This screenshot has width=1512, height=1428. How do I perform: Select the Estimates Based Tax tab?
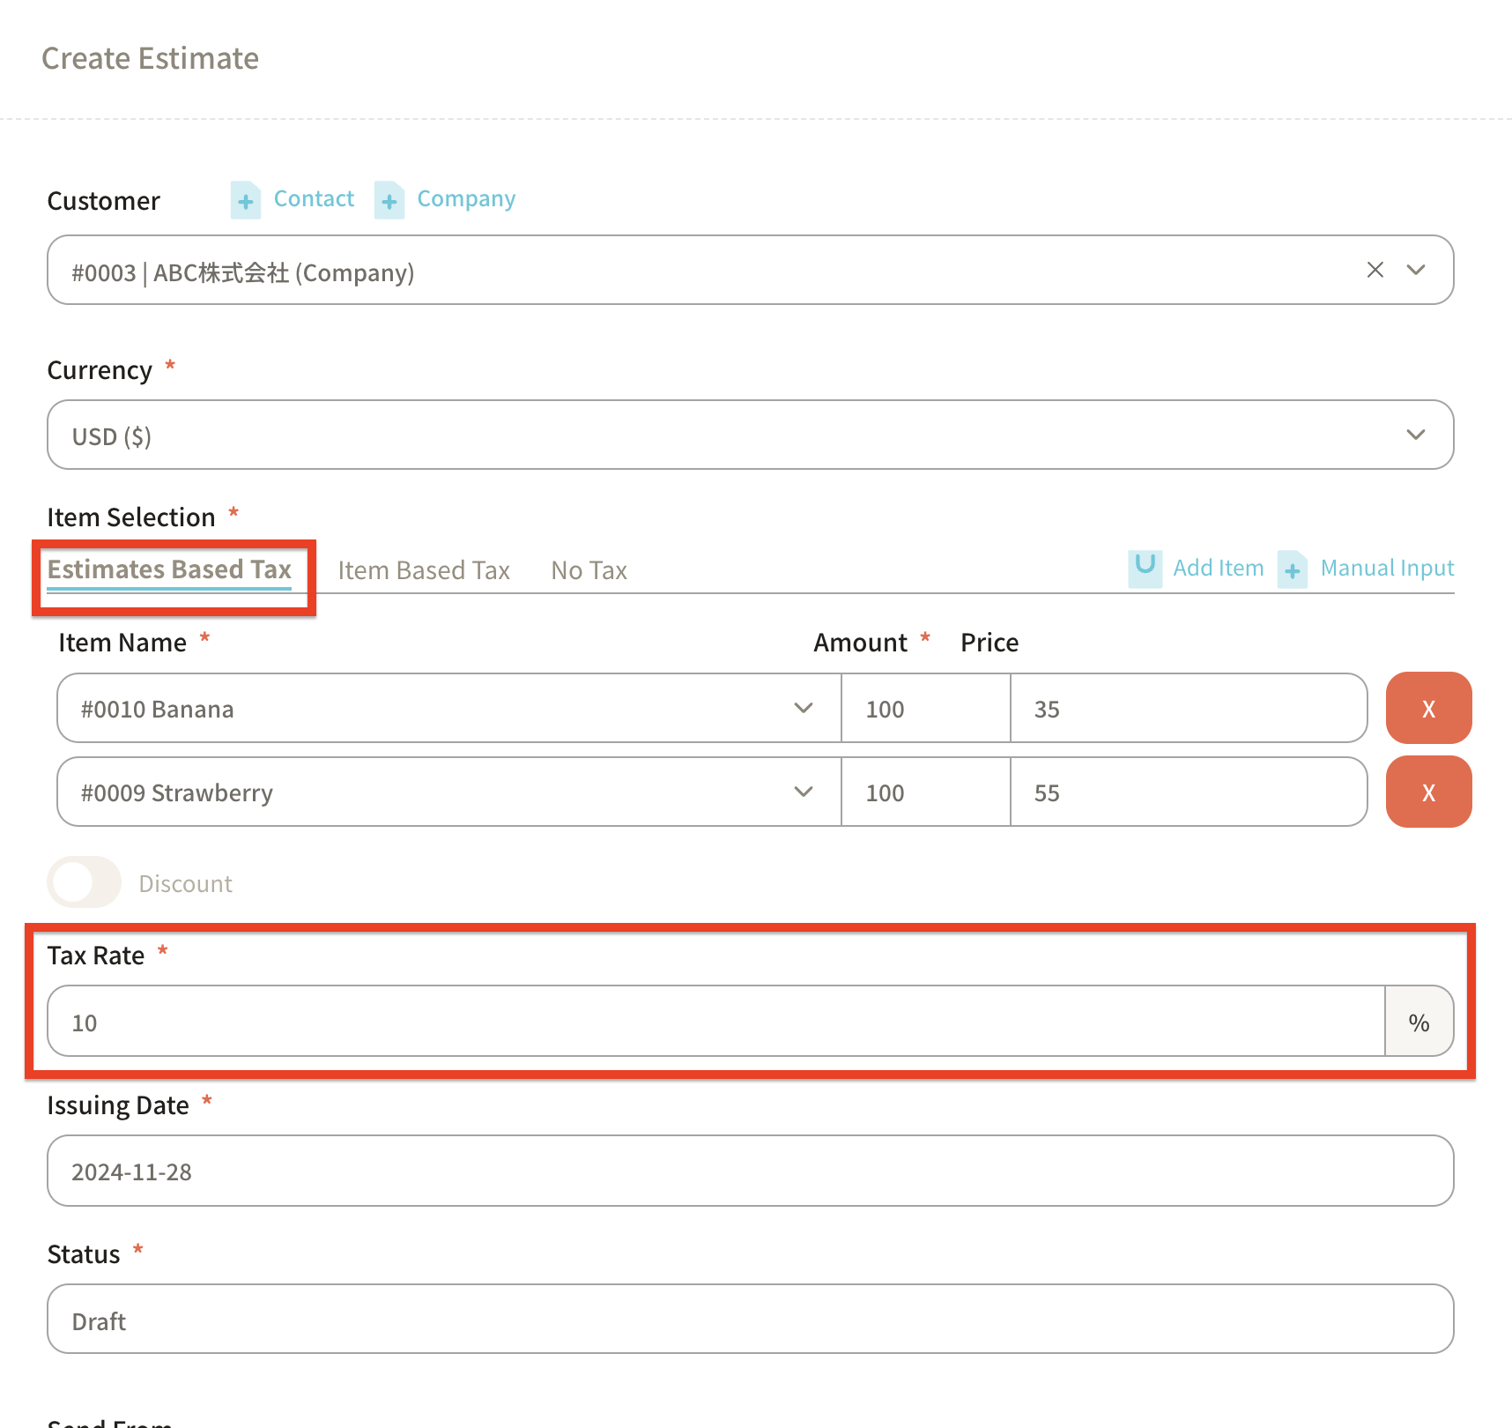[x=169, y=569]
